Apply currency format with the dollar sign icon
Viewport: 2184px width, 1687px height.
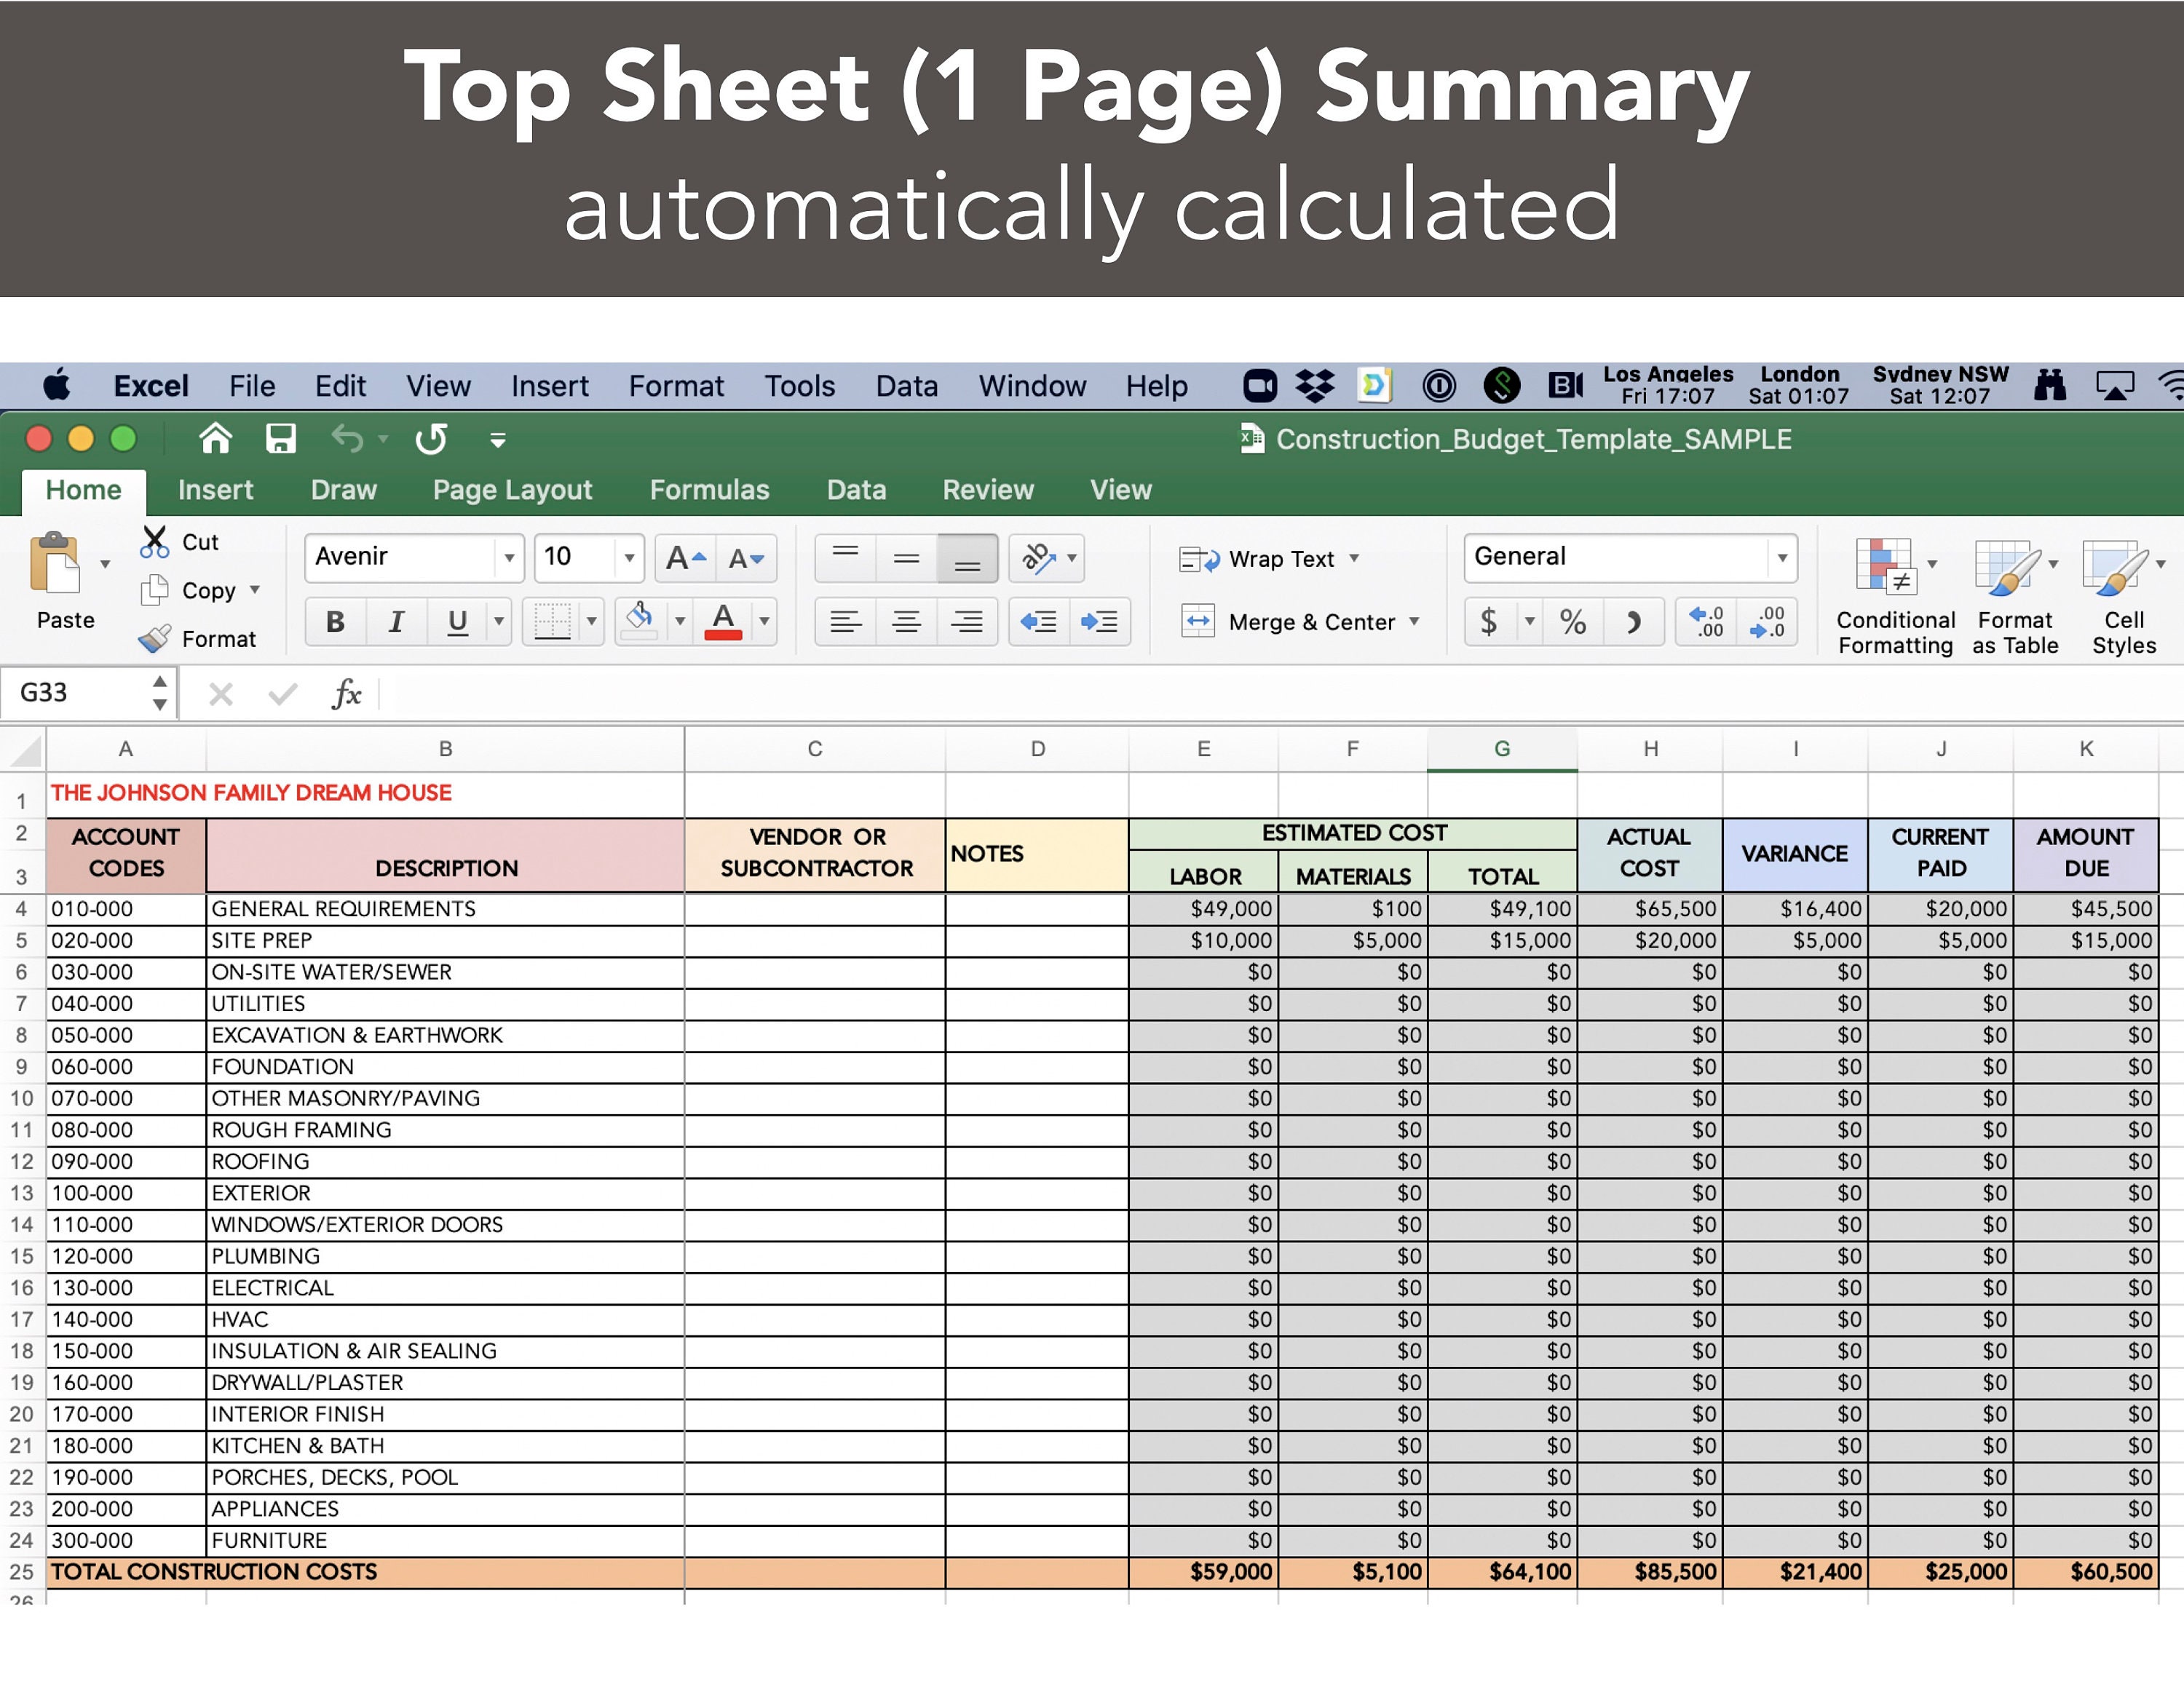click(x=1490, y=621)
